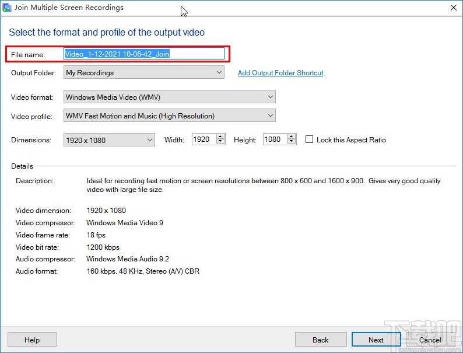Go Back to previous step
This screenshot has width=463, height=353.
[x=321, y=340]
